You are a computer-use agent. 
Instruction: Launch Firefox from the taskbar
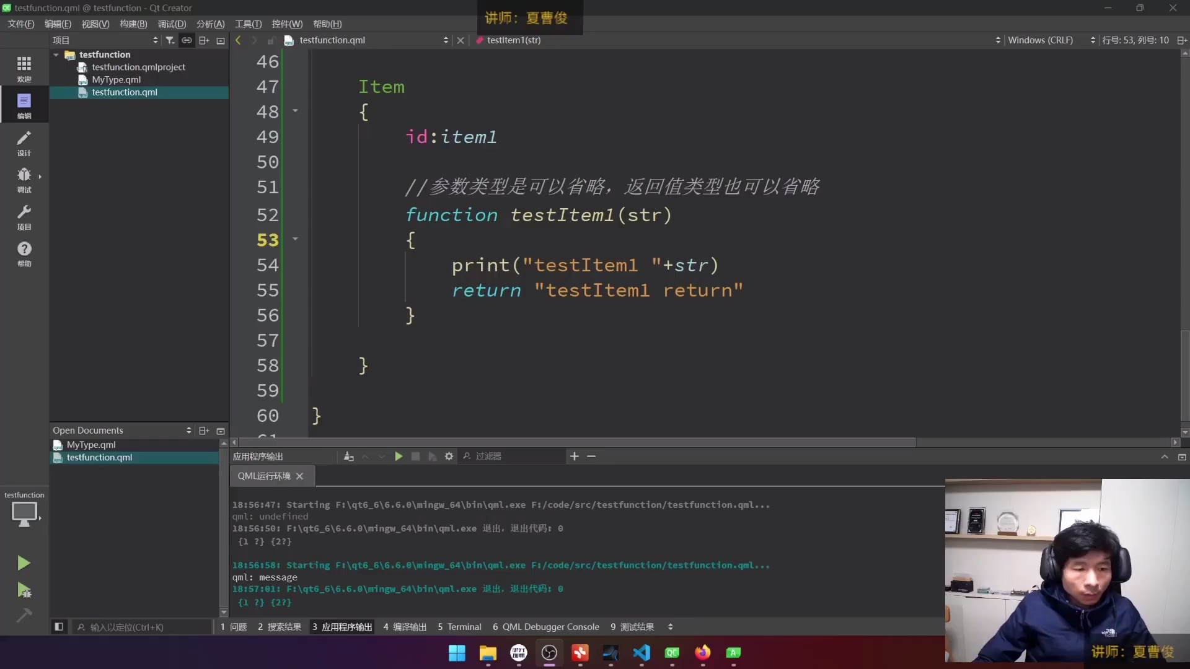click(703, 653)
